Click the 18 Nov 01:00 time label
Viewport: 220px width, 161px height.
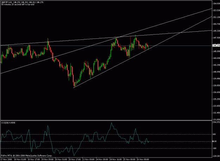click(20, 160)
